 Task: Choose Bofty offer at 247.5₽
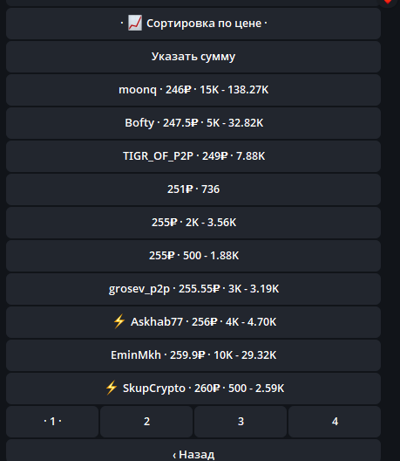[x=193, y=123]
